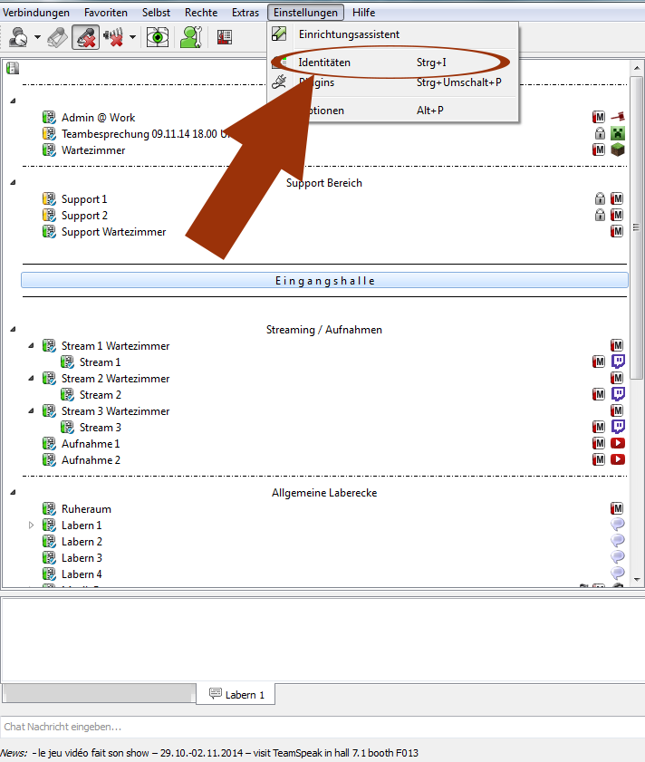Collapse the Allgemeine Laberecke section
The height and width of the screenshot is (762, 645).
[13, 492]
